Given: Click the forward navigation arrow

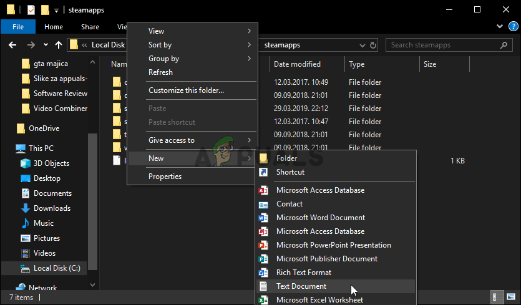Looking at the screenshot, I should point(31,45).
